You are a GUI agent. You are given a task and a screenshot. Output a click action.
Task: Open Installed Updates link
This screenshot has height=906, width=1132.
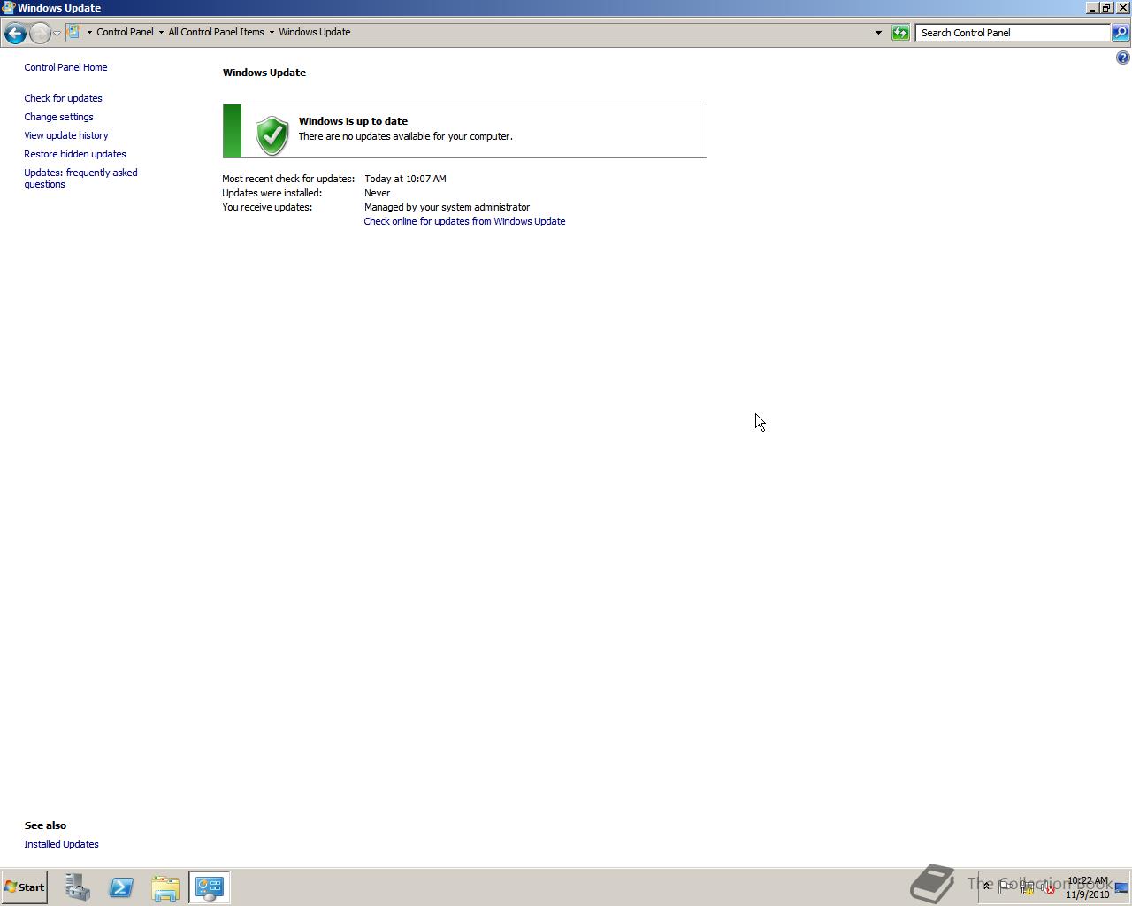pos(61,844)
